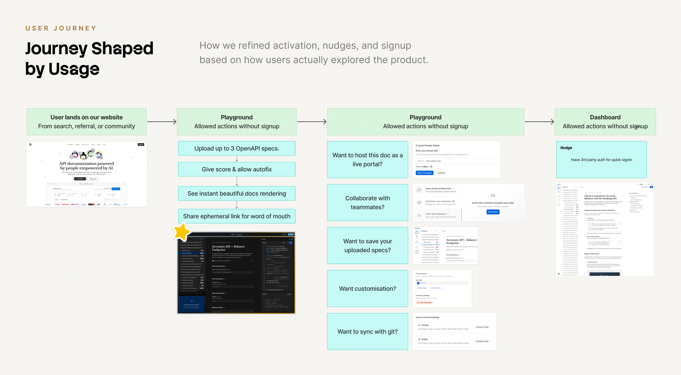Toggle the Host at /docs switch
The image size is (681, 375).
(431, 167)
